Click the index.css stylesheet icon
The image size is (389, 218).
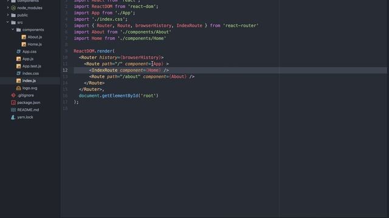(19, 73)
